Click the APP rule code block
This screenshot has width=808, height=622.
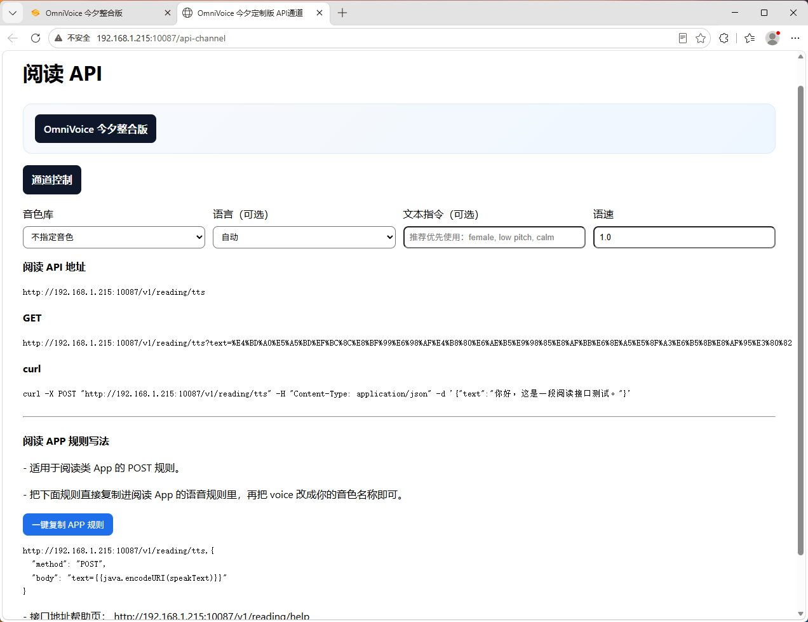pyautogui.click(x=125, y=571)
